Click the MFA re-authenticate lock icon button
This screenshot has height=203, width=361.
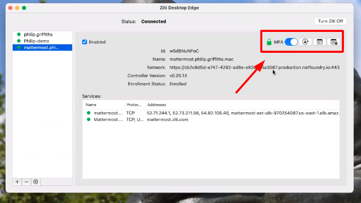(x=305, y=42)
